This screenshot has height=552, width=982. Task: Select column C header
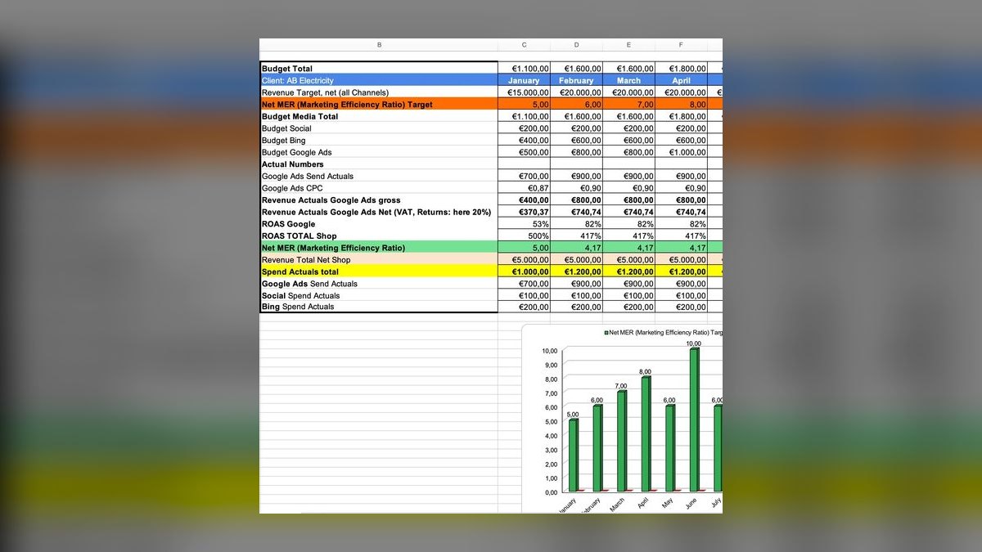tap(524, 45)
